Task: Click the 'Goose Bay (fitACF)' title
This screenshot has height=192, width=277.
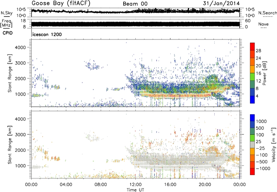Action: (x=61, y=3)
